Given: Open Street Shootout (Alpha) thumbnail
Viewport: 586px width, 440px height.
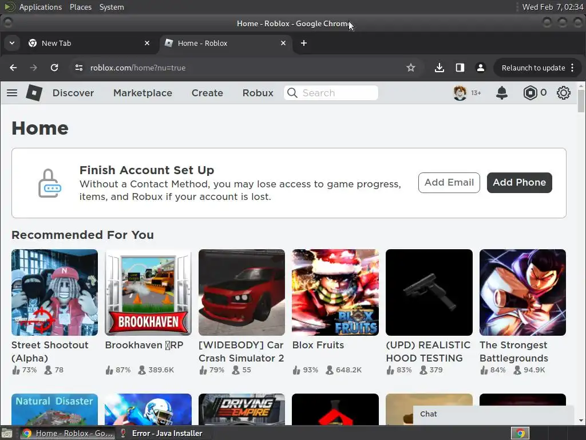Looking at the screenshot, I should tap(54, 293).
